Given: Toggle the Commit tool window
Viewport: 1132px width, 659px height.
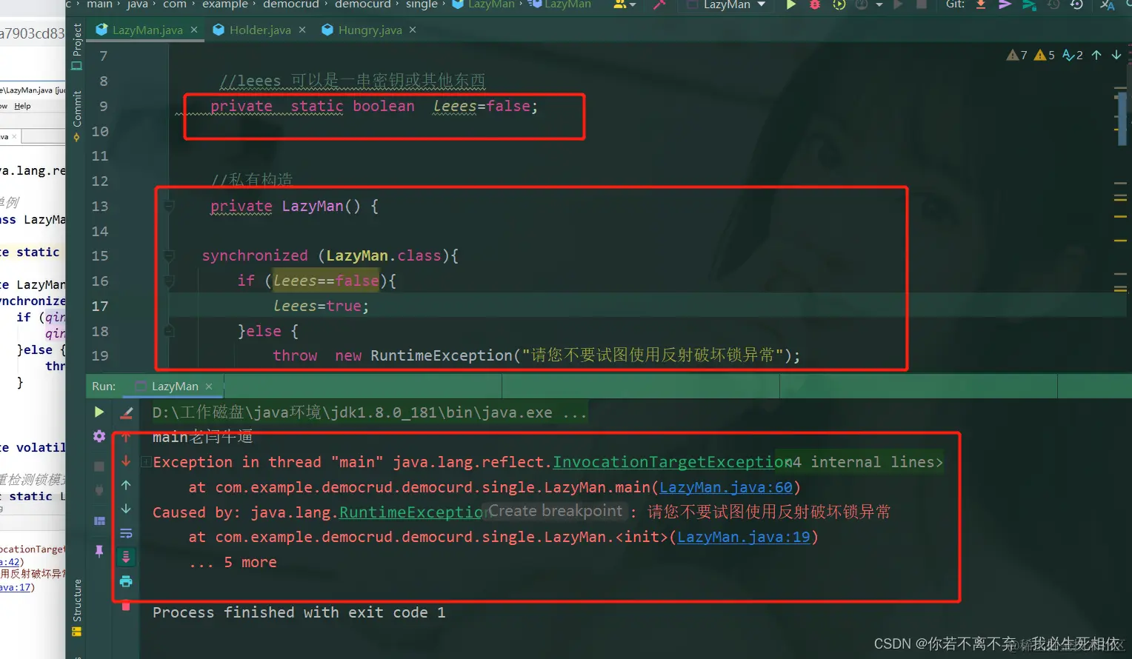Looking at the screenshot, I should 77,116.
